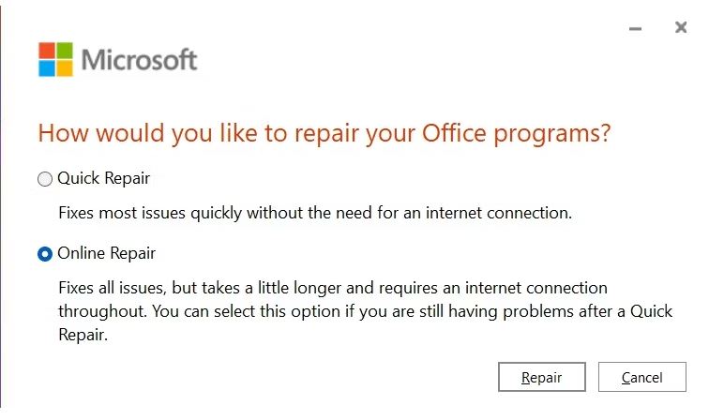Start the repair with the Repair button
The height and width of the screenshot is (420, 709).
[542, 377]
